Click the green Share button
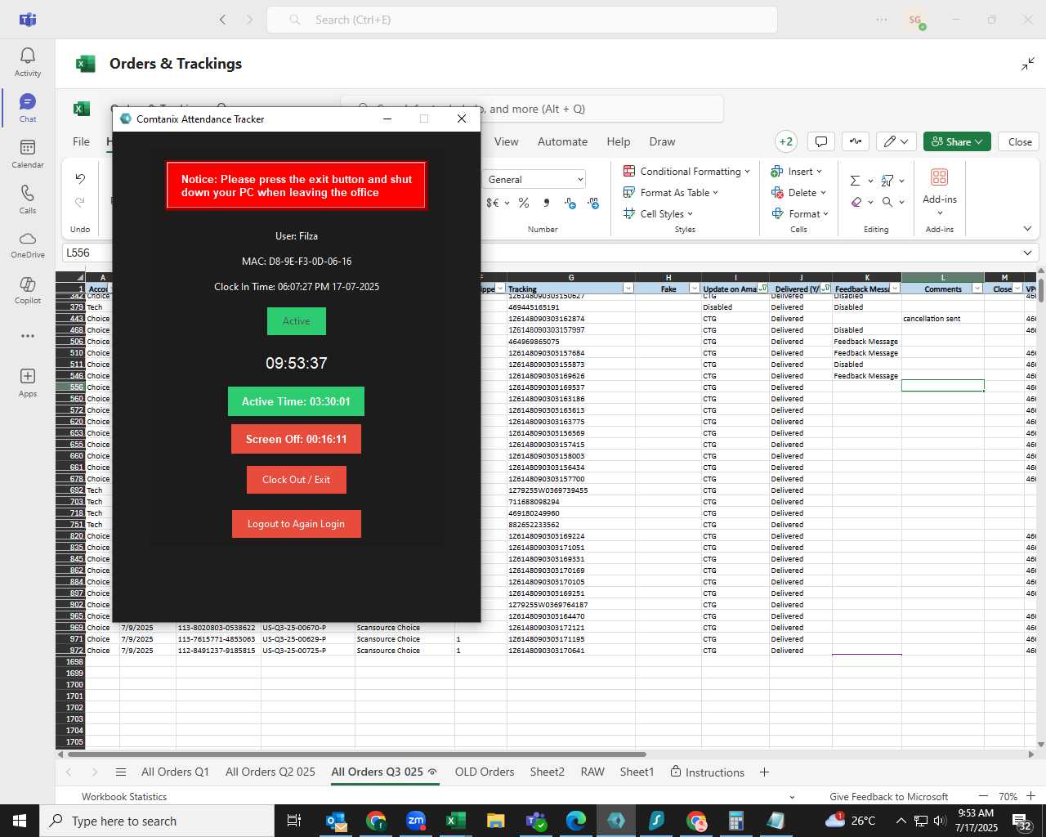Image resolution: width=1046 pixels, height=837 pixels. 957,141
